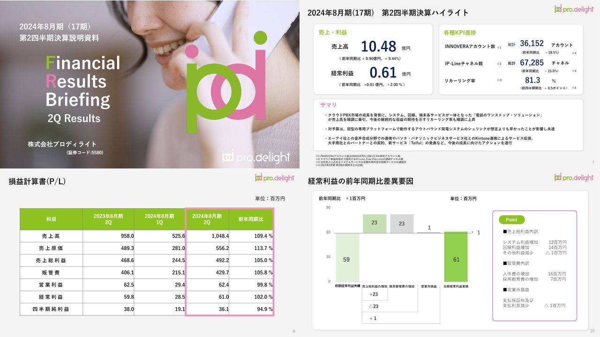
Task: Select the INNOVERAアカウント数 36,152 figure
Action: pyautogui.click(x=532, y=43)
